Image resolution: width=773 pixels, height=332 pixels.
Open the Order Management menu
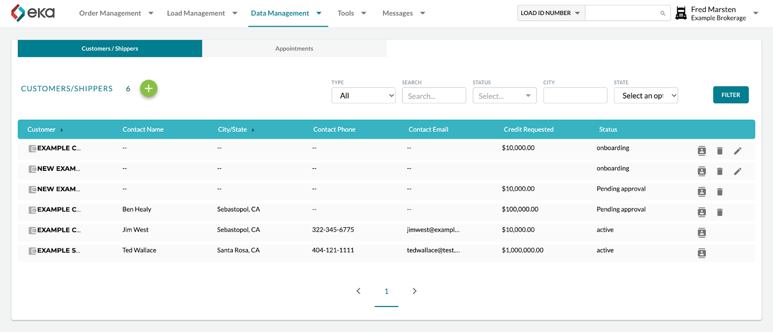pyautogui.click(x=116, y=13)
